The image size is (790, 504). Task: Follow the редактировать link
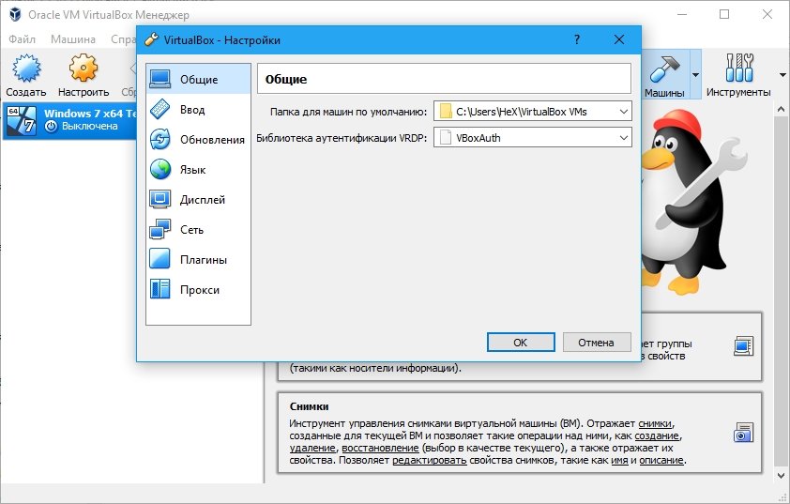[430, 460]
